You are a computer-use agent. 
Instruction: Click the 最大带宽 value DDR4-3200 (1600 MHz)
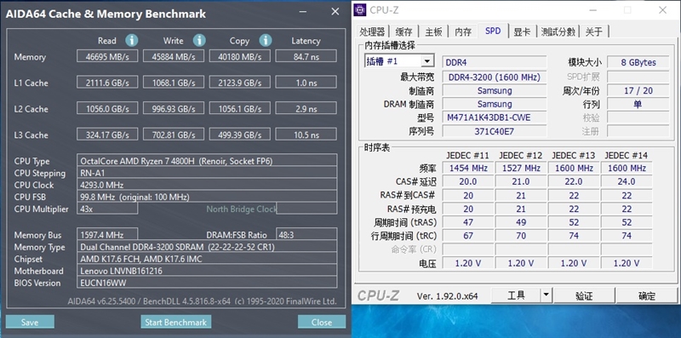[495, 77]
